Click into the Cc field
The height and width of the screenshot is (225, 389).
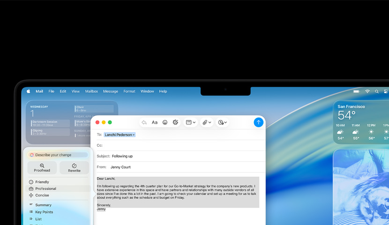coord(180,145)
